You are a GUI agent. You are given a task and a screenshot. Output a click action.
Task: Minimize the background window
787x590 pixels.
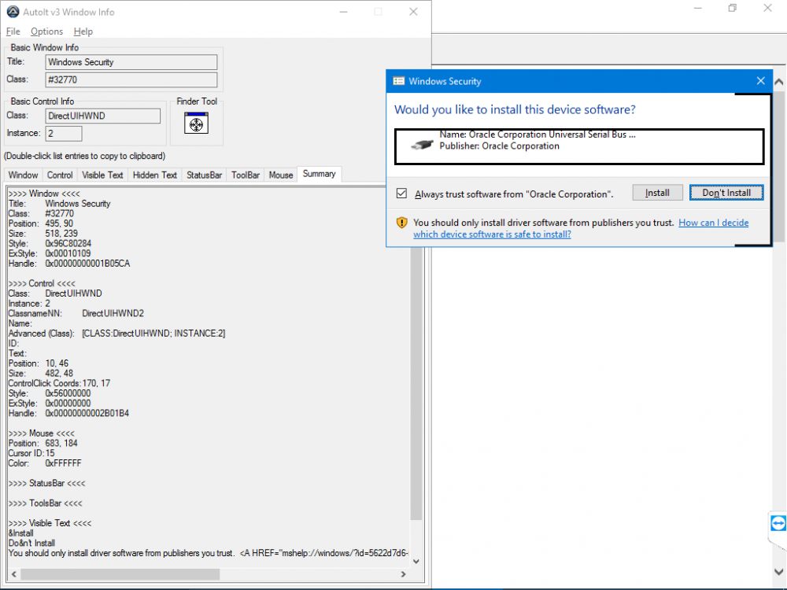[697, 8]
